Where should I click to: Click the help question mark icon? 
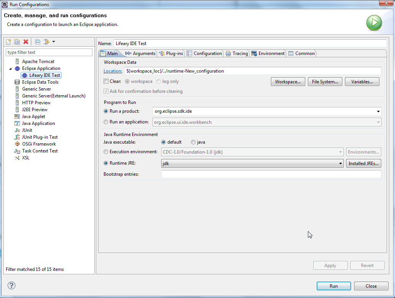click(11, 285)
